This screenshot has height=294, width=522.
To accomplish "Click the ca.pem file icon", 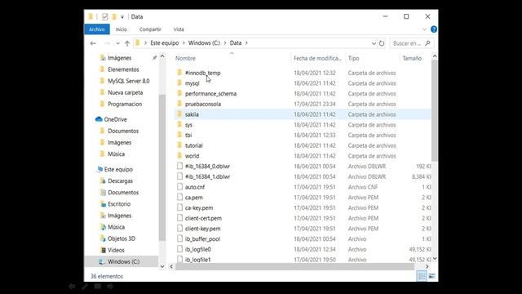I will pyautogui.click(x=179, y=197).
